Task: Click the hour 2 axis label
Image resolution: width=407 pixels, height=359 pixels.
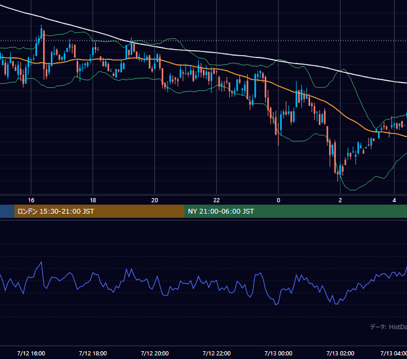Action: [x=341, y=200]
